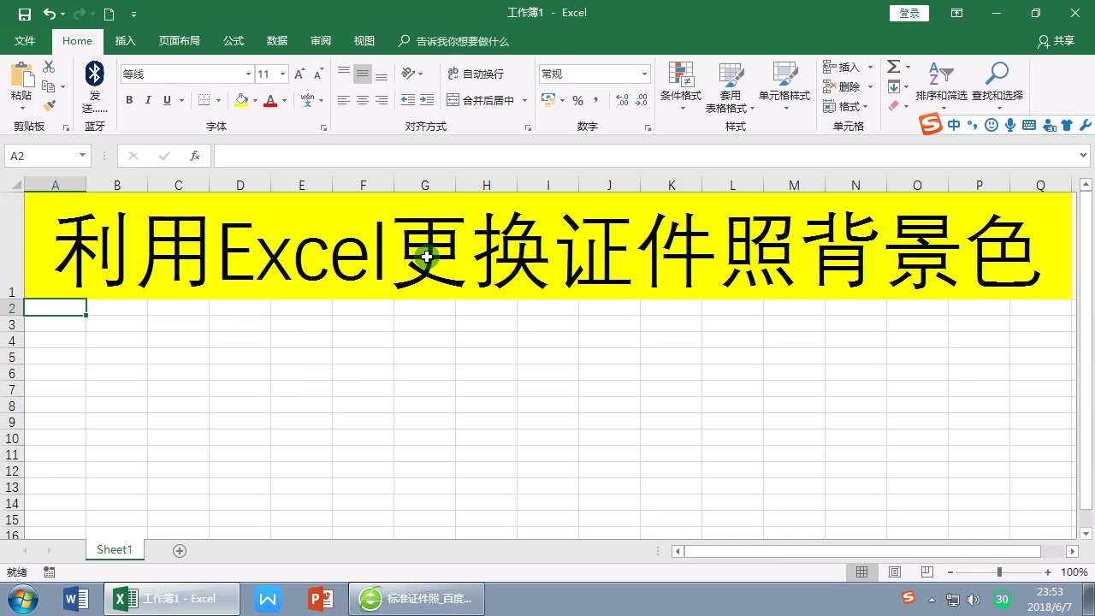Switch to the 插入 Insert tab

coord(126,41)
